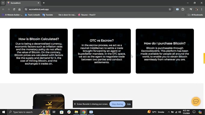205x115 pixels.
Task: Open File Explorer from taskbar
Action: (76, 112)
